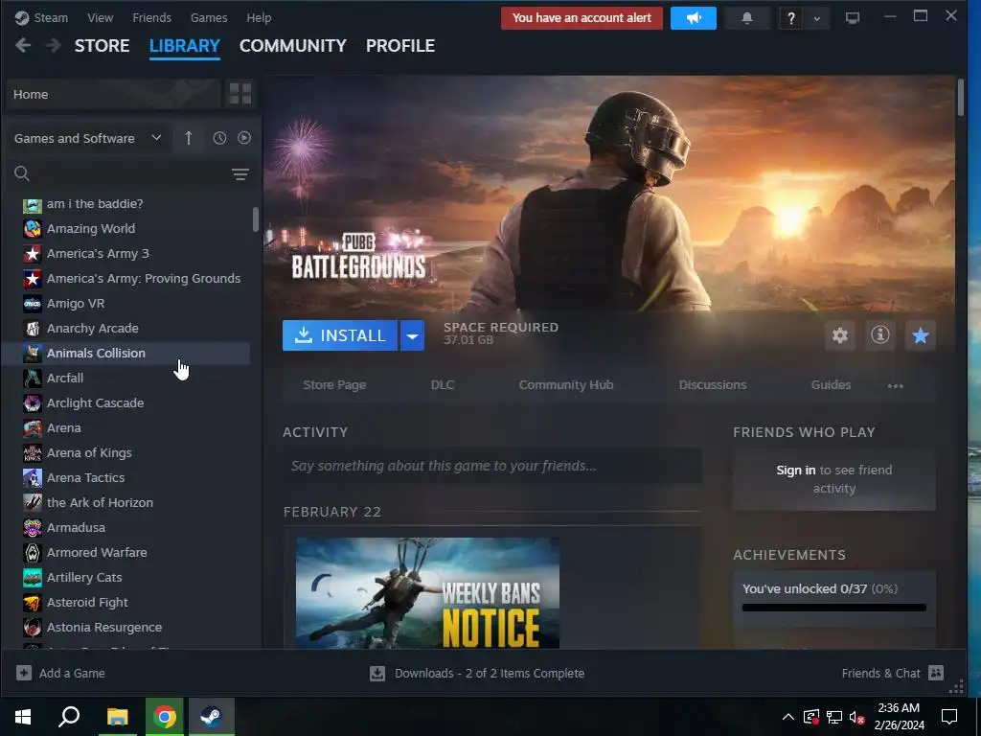Click the main page scrollbar thumb
981x736 pixels.
click(960, 97)
